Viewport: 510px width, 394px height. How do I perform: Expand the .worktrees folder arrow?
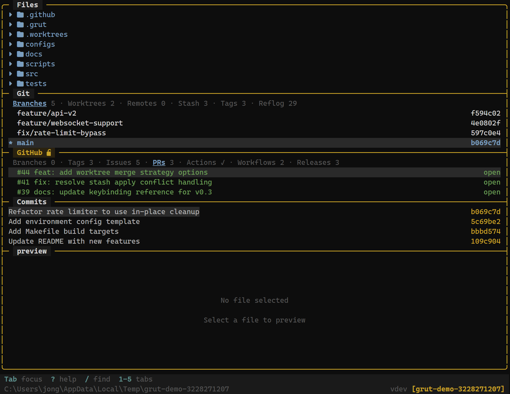(11, 34)
